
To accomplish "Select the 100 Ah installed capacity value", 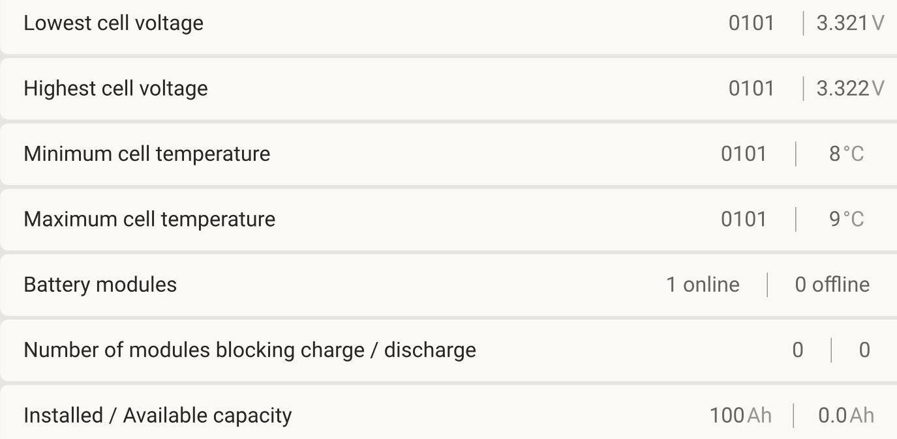I will click(x=740, y=416).
